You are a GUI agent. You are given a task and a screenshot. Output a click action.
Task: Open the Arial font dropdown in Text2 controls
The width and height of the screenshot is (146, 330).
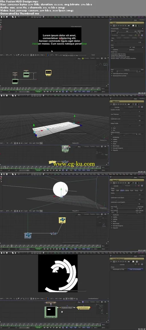(121, 47)
